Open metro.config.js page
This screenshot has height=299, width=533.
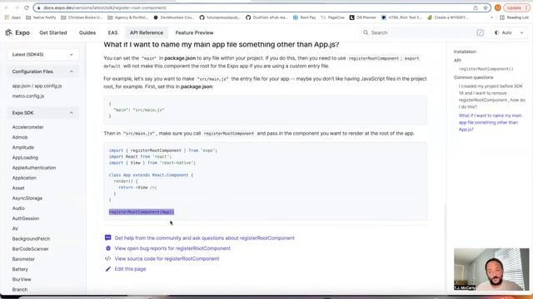click(28, 96)
